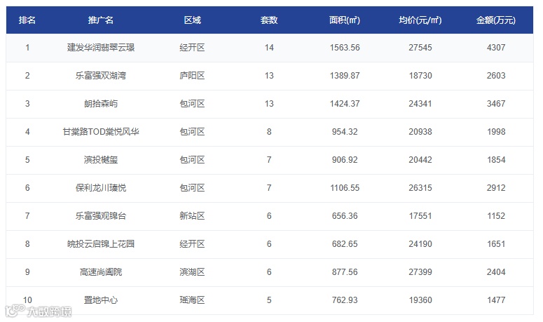The width and height of the screenshot is (543, 322).
Task: Click area value 954.32
Action: 345,132
